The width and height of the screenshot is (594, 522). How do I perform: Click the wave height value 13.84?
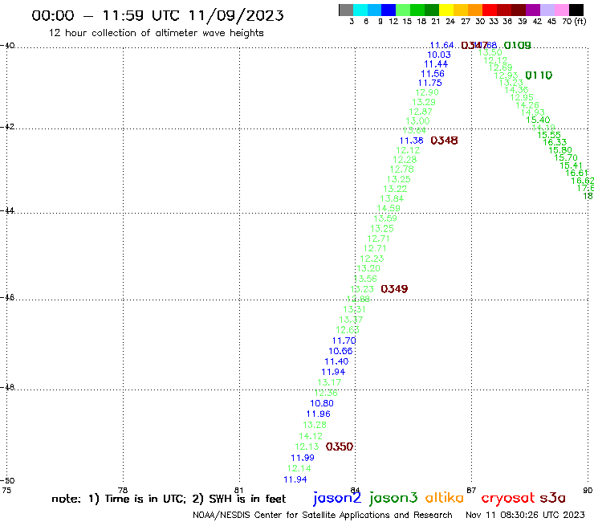(x=392, y=198)
